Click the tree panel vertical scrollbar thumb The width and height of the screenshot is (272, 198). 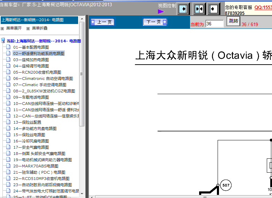click(82, 74)
